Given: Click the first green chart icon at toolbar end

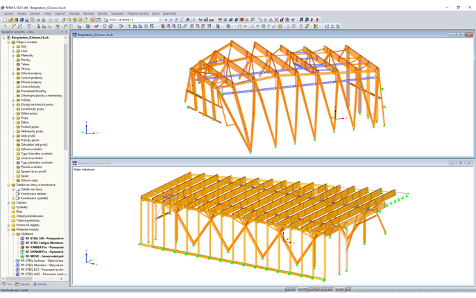Looking at the screenshot, I should coord(327,26).
